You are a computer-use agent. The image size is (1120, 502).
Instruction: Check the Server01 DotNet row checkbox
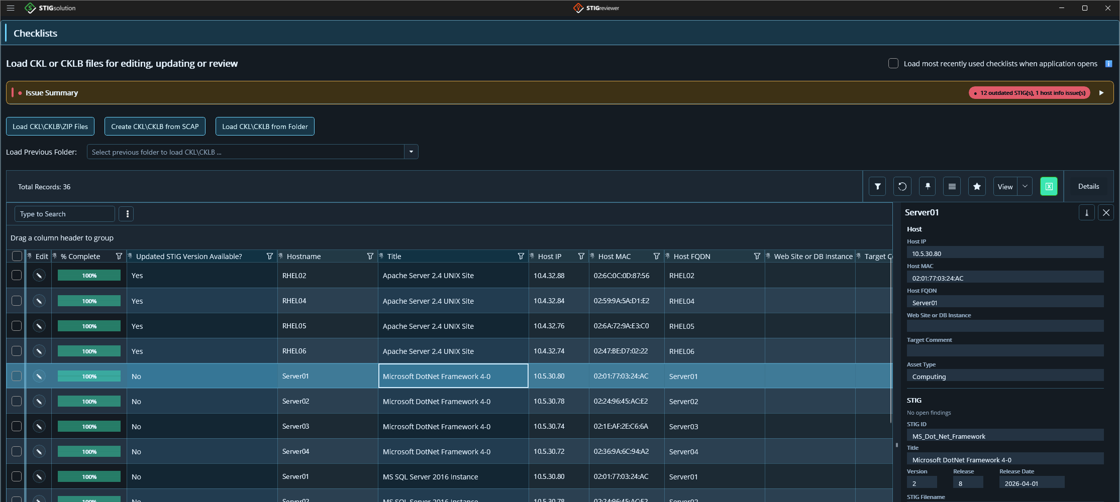(x=17, y=375)
